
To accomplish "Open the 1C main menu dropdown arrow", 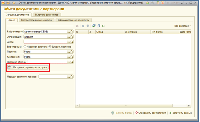I will point(8,3).
